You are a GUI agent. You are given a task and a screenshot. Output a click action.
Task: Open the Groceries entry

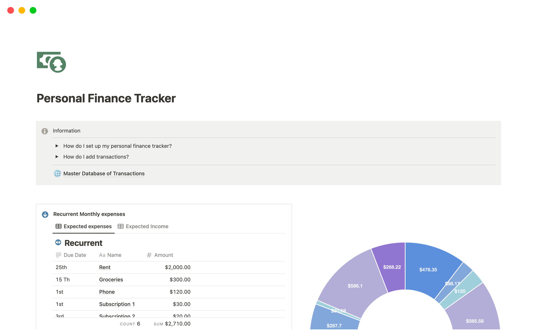(111, 279)
